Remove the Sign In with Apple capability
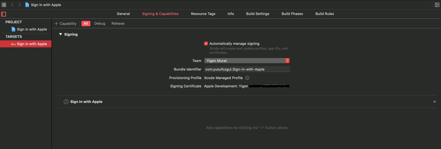 click(434, 102)
